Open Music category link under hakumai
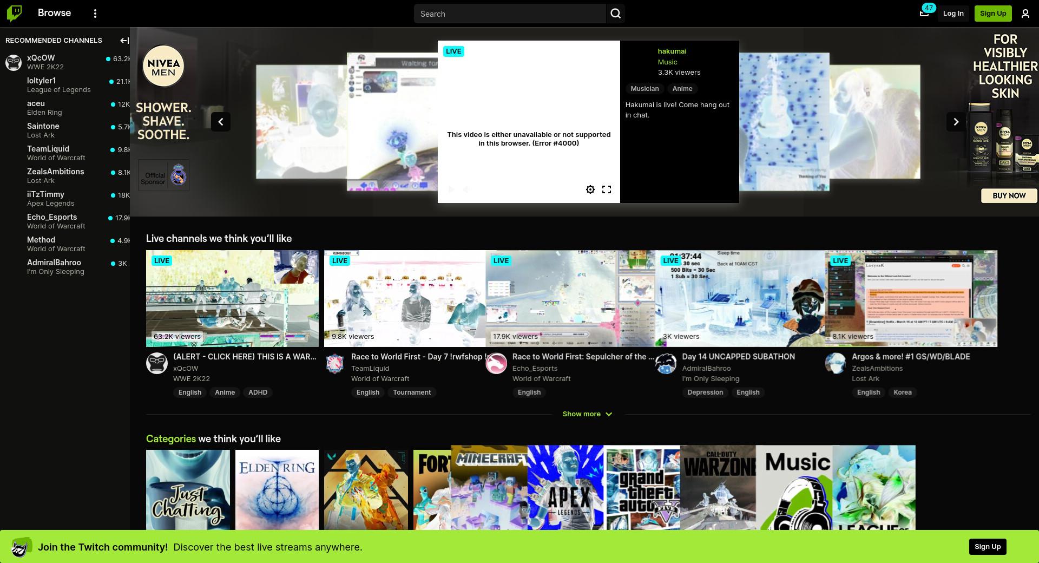Viewport: 1039px width, 563px height. (x=667, y=62)
